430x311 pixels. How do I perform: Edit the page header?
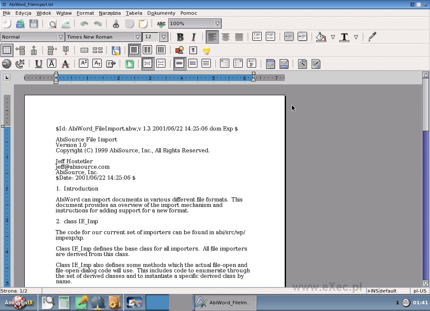[x=270, y=64]
